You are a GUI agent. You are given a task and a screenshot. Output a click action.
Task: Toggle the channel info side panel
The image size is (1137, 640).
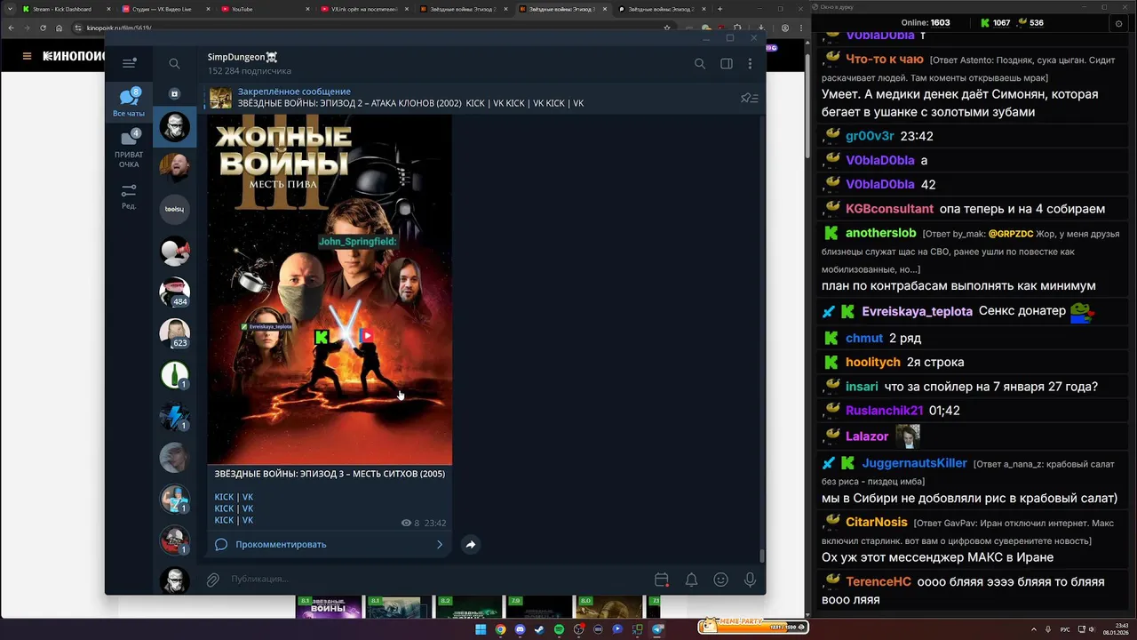pos(726,63)
